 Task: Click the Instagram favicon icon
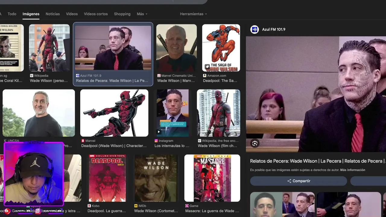[x=156, y=141]
